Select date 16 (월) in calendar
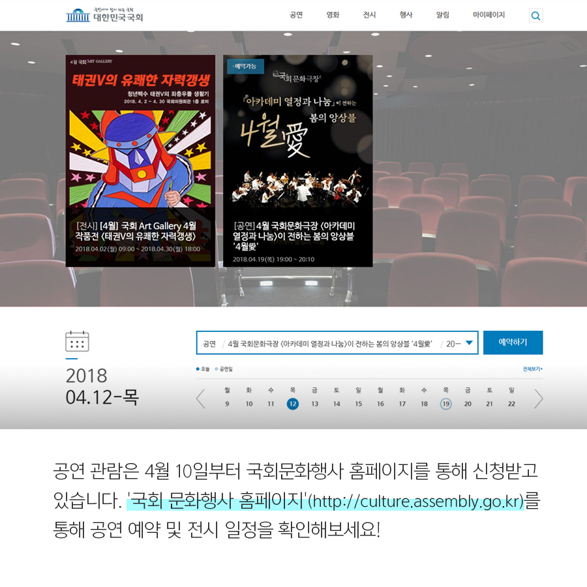 [380, 404]
